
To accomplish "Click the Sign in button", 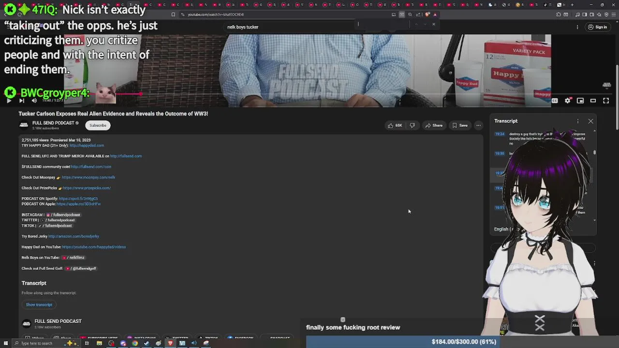I will (x=597, y=27).
